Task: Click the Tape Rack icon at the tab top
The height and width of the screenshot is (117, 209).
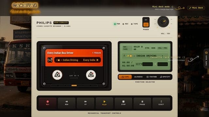Action: (x=206, y=53)
